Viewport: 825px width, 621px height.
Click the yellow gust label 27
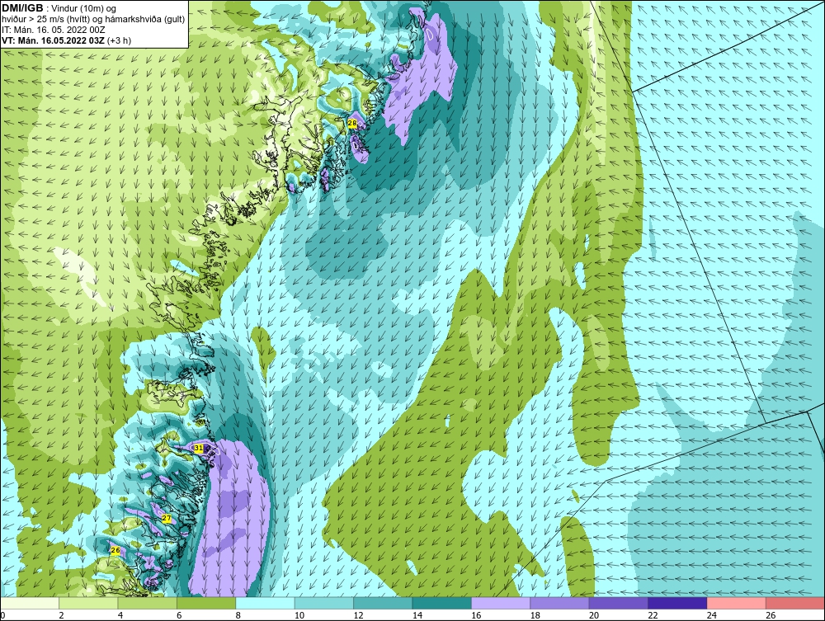[167, 519]
